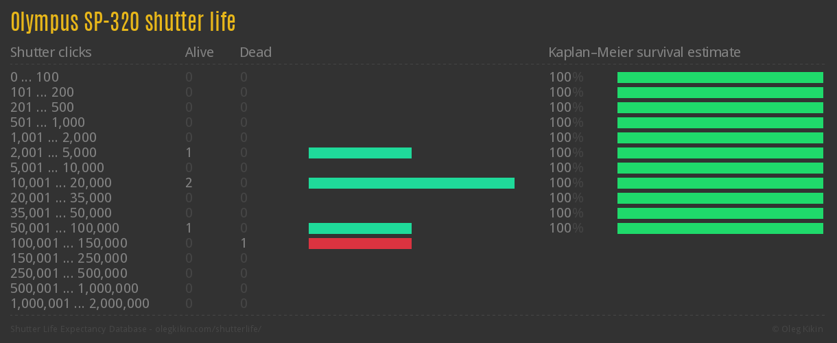Screen dimensions: 837x343
Task: Click the 'Olympus SP-320 shutter life' title
Action: coord(123,23)
